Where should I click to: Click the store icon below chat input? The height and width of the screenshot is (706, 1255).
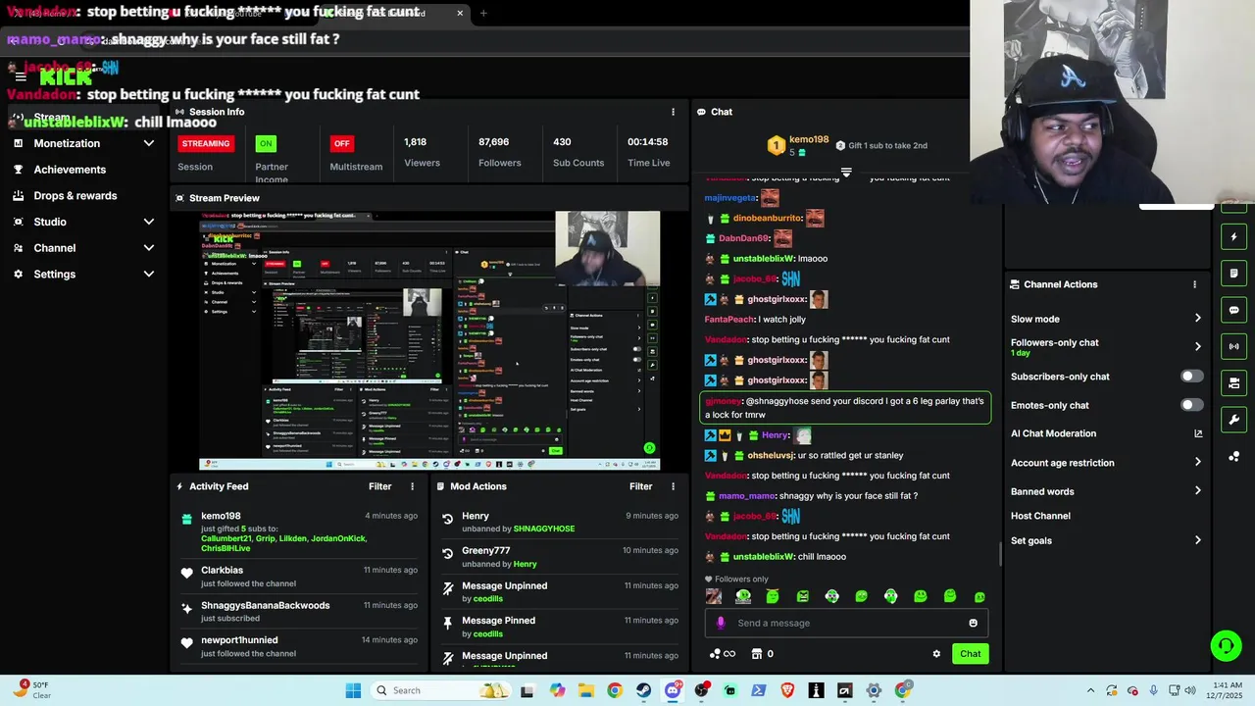(756, 654)
